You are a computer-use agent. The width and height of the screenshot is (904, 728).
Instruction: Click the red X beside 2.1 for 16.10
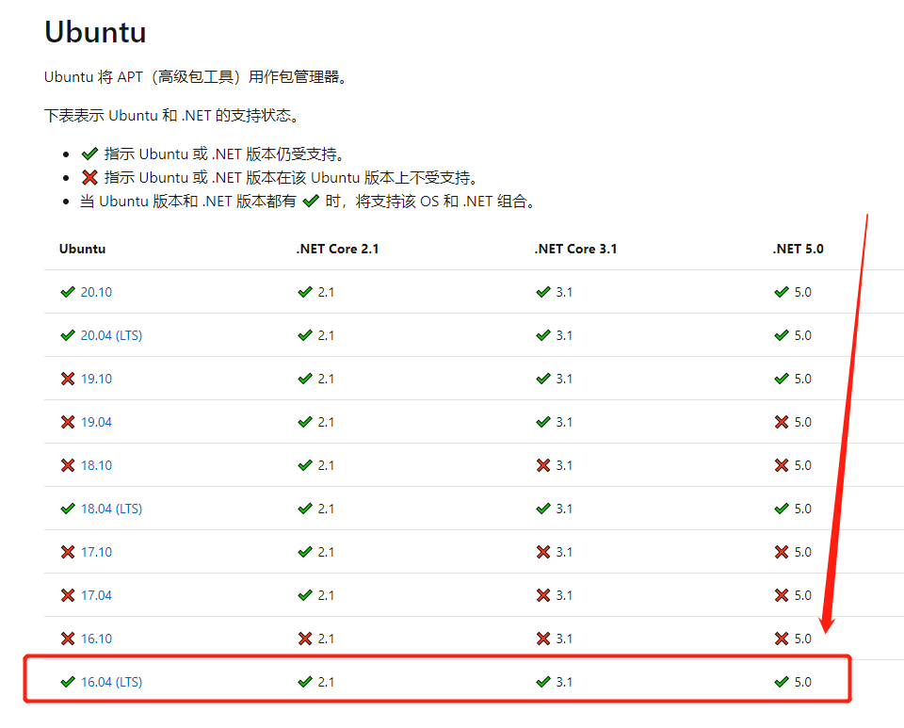coord(306,639)
